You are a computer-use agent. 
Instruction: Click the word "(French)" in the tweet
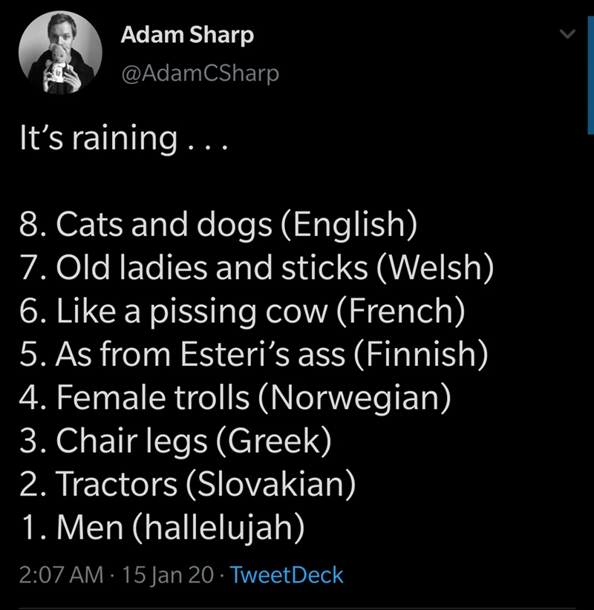[x=404, y=310]
